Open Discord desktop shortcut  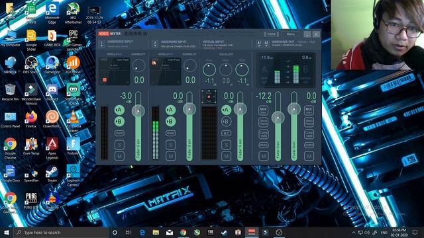click(x=52, y=92)
